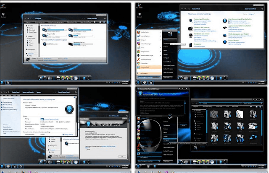Open All Programs in the white Start menu
The image size is (269, 173).
(x=149, y=73)
